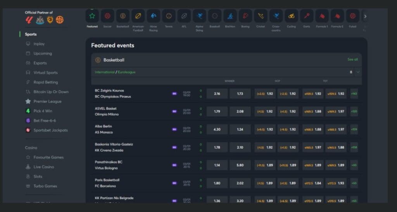The width and height of the screenshot is (397, 212).
Task: Select the Alpine Skiing icon
Action: pos(200,16)
